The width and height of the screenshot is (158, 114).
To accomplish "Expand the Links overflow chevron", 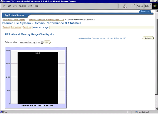I will [x=151, y=4].
